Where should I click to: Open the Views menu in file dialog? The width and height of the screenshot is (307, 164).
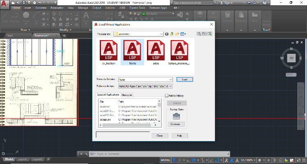tap(183, 34)
